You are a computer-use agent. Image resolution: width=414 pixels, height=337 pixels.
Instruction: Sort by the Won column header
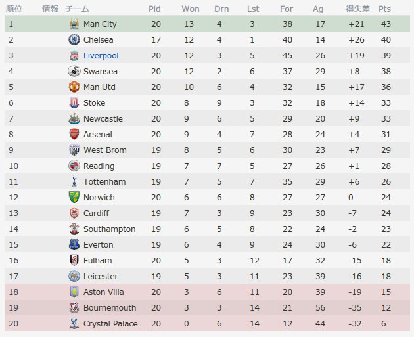click(x=191, y=9)
